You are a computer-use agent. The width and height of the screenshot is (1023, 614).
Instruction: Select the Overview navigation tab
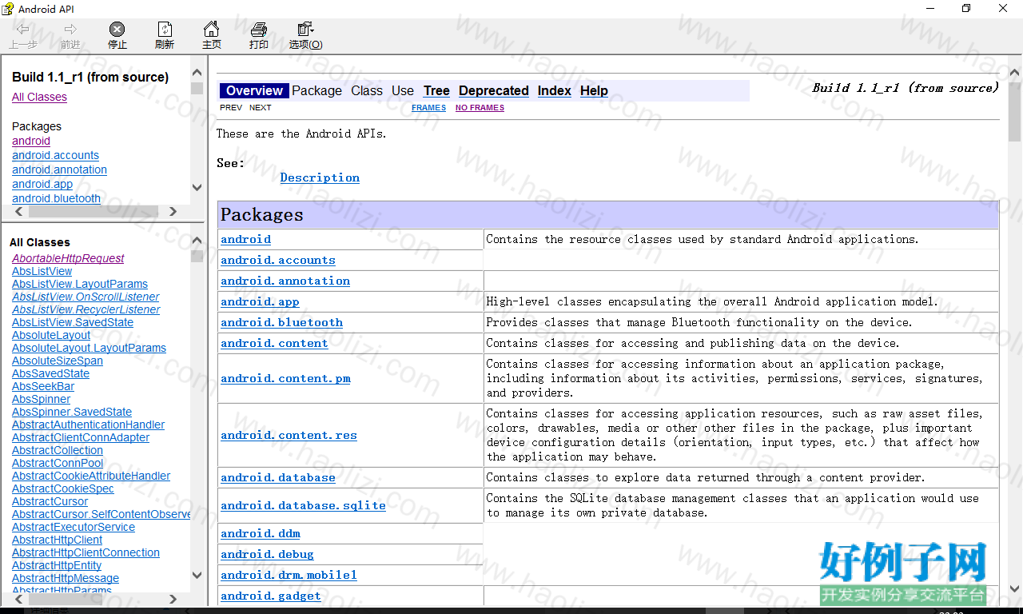point(254,91)
